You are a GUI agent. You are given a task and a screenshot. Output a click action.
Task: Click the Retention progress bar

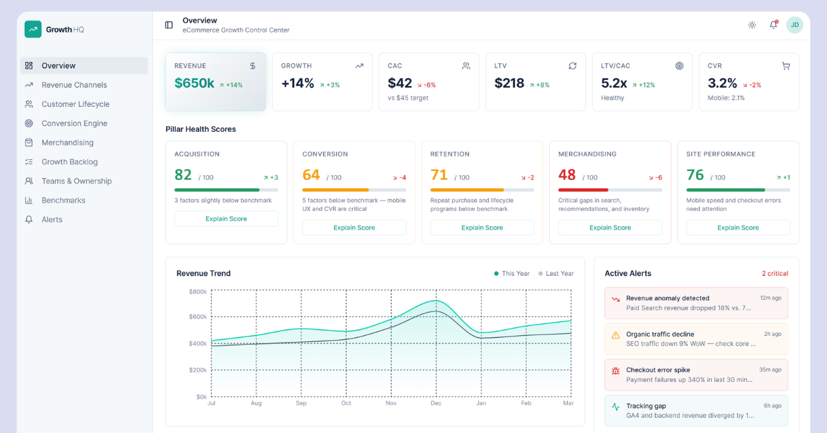click(482, 190)
